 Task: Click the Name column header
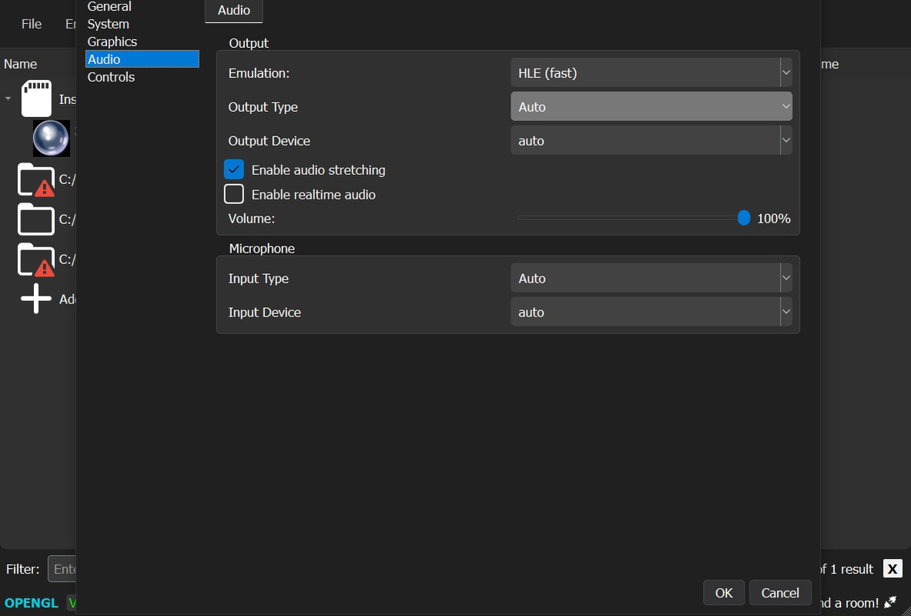(x=20, y=64)
